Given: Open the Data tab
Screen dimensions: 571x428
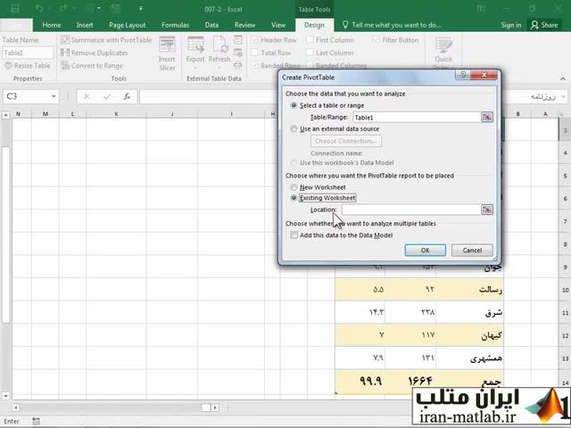Looking at the screenshot, I should click(x=211, y=25).
